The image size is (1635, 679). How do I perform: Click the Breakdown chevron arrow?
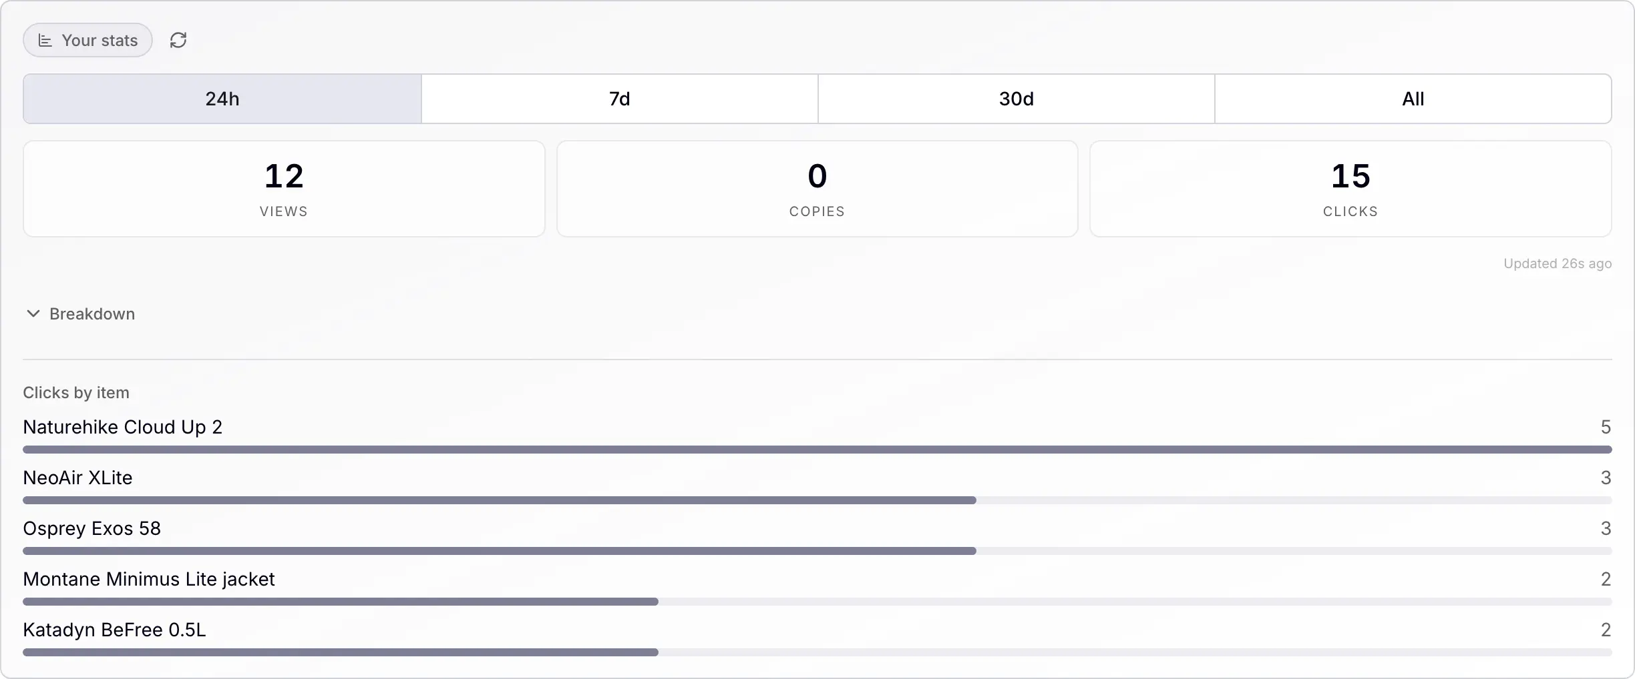point(33,313)
